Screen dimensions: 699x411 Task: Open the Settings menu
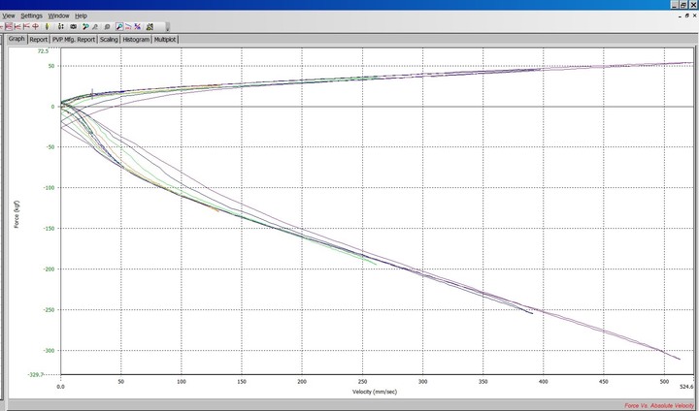31,16
